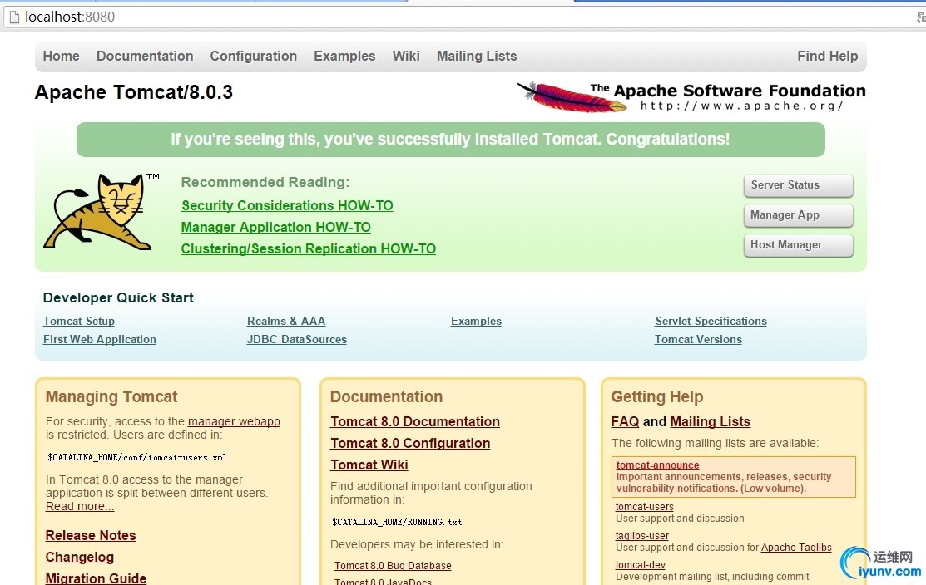Open Examples link in Developer Quick Start
This screenshot has width=926, height=585.
click(x=476, y=322)
